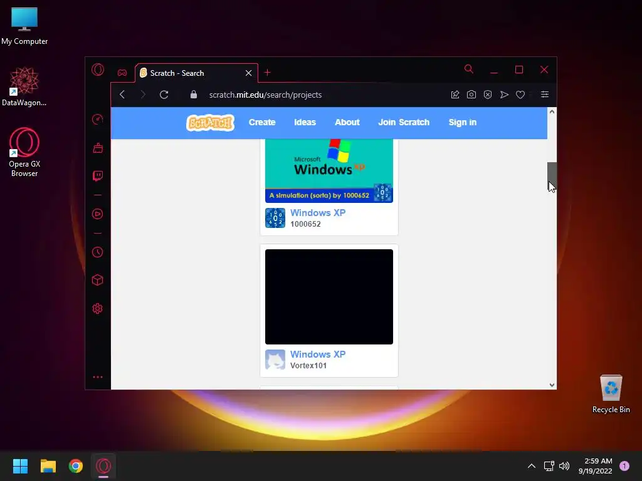Open a new tab with plus button
This screenshot has width=642, height=481.
click(267, 73)
